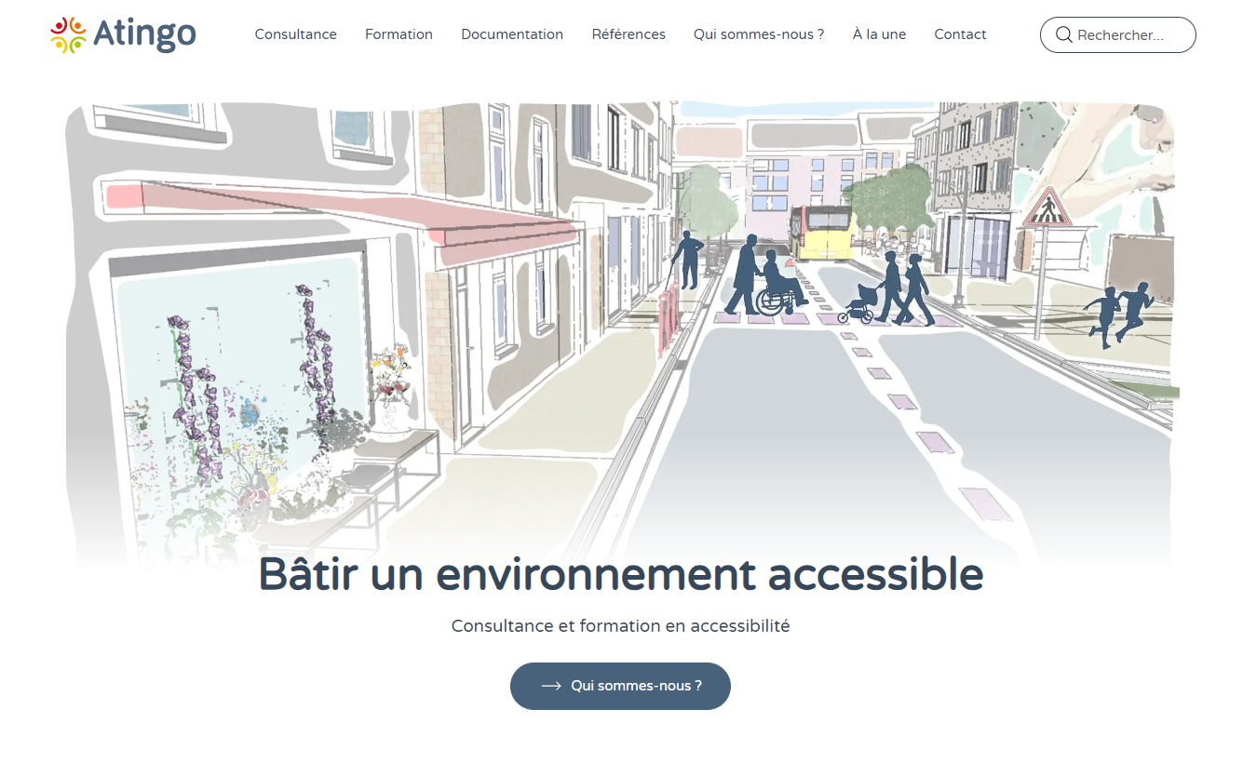The height and width of the screenshot is (763, 1243).
Task: Open the Formation menu item
Action: (399, 34)
